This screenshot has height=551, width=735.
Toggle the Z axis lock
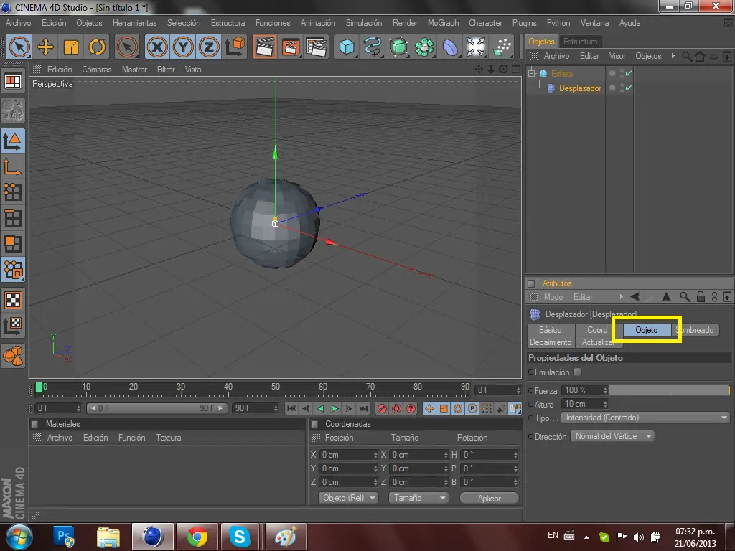coord(209,47)
